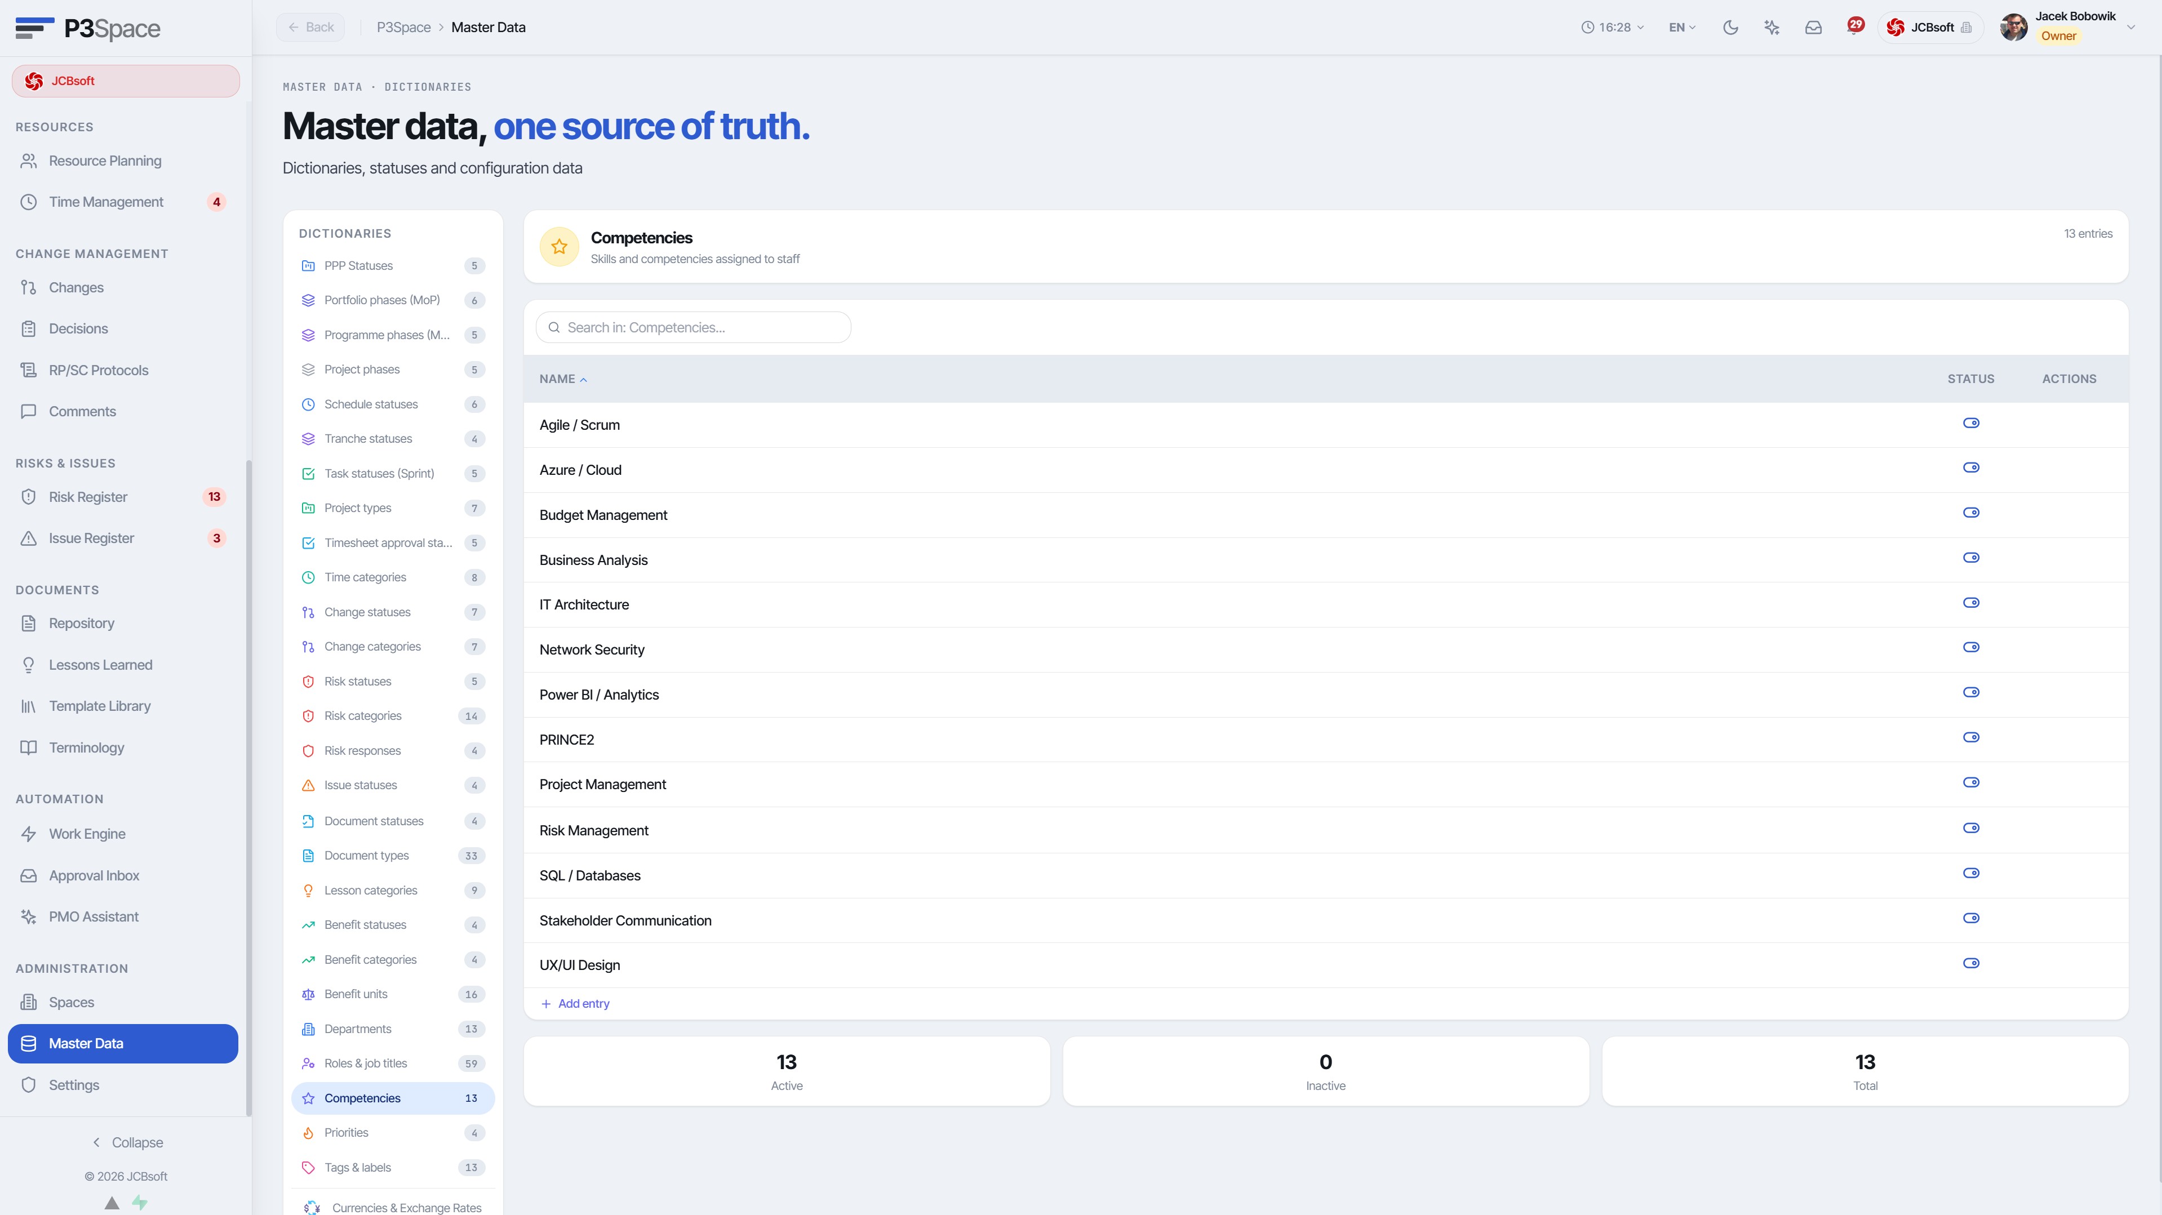Viewport: 2162px width, 1215px height.
Task: Click the Risk Register shield icon
Action: pyautogui.click(x=29, y=497)
